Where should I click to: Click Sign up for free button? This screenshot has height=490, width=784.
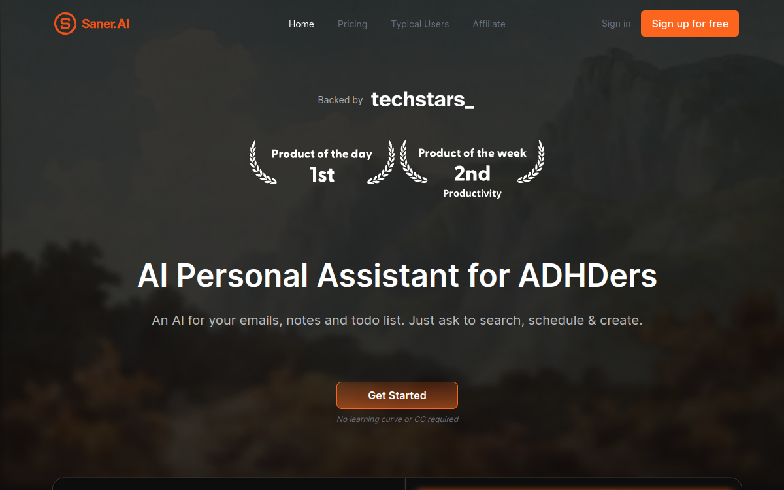click(690, 24)
